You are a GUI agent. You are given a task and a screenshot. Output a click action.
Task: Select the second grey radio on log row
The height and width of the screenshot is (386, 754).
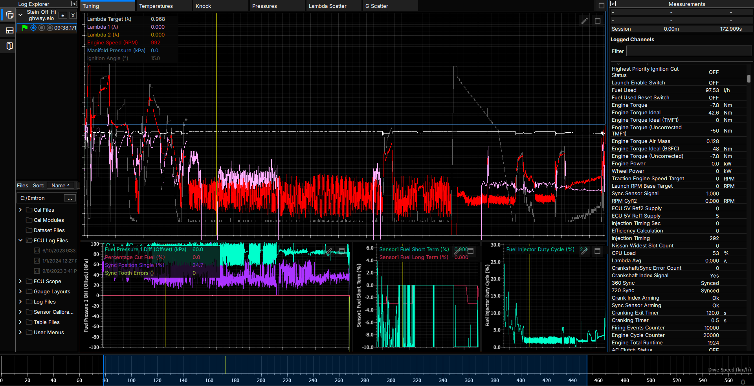(x=42, y=28)
